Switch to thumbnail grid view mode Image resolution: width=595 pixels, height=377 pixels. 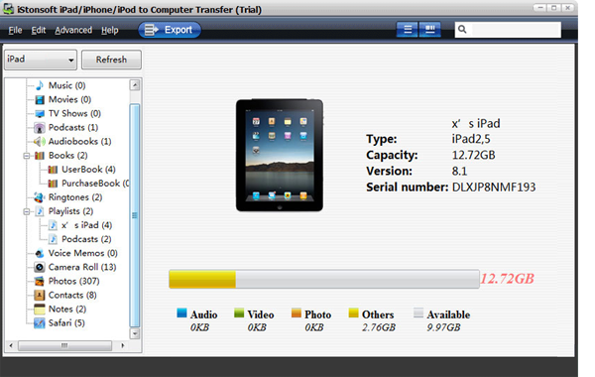[x=430, y=29]
